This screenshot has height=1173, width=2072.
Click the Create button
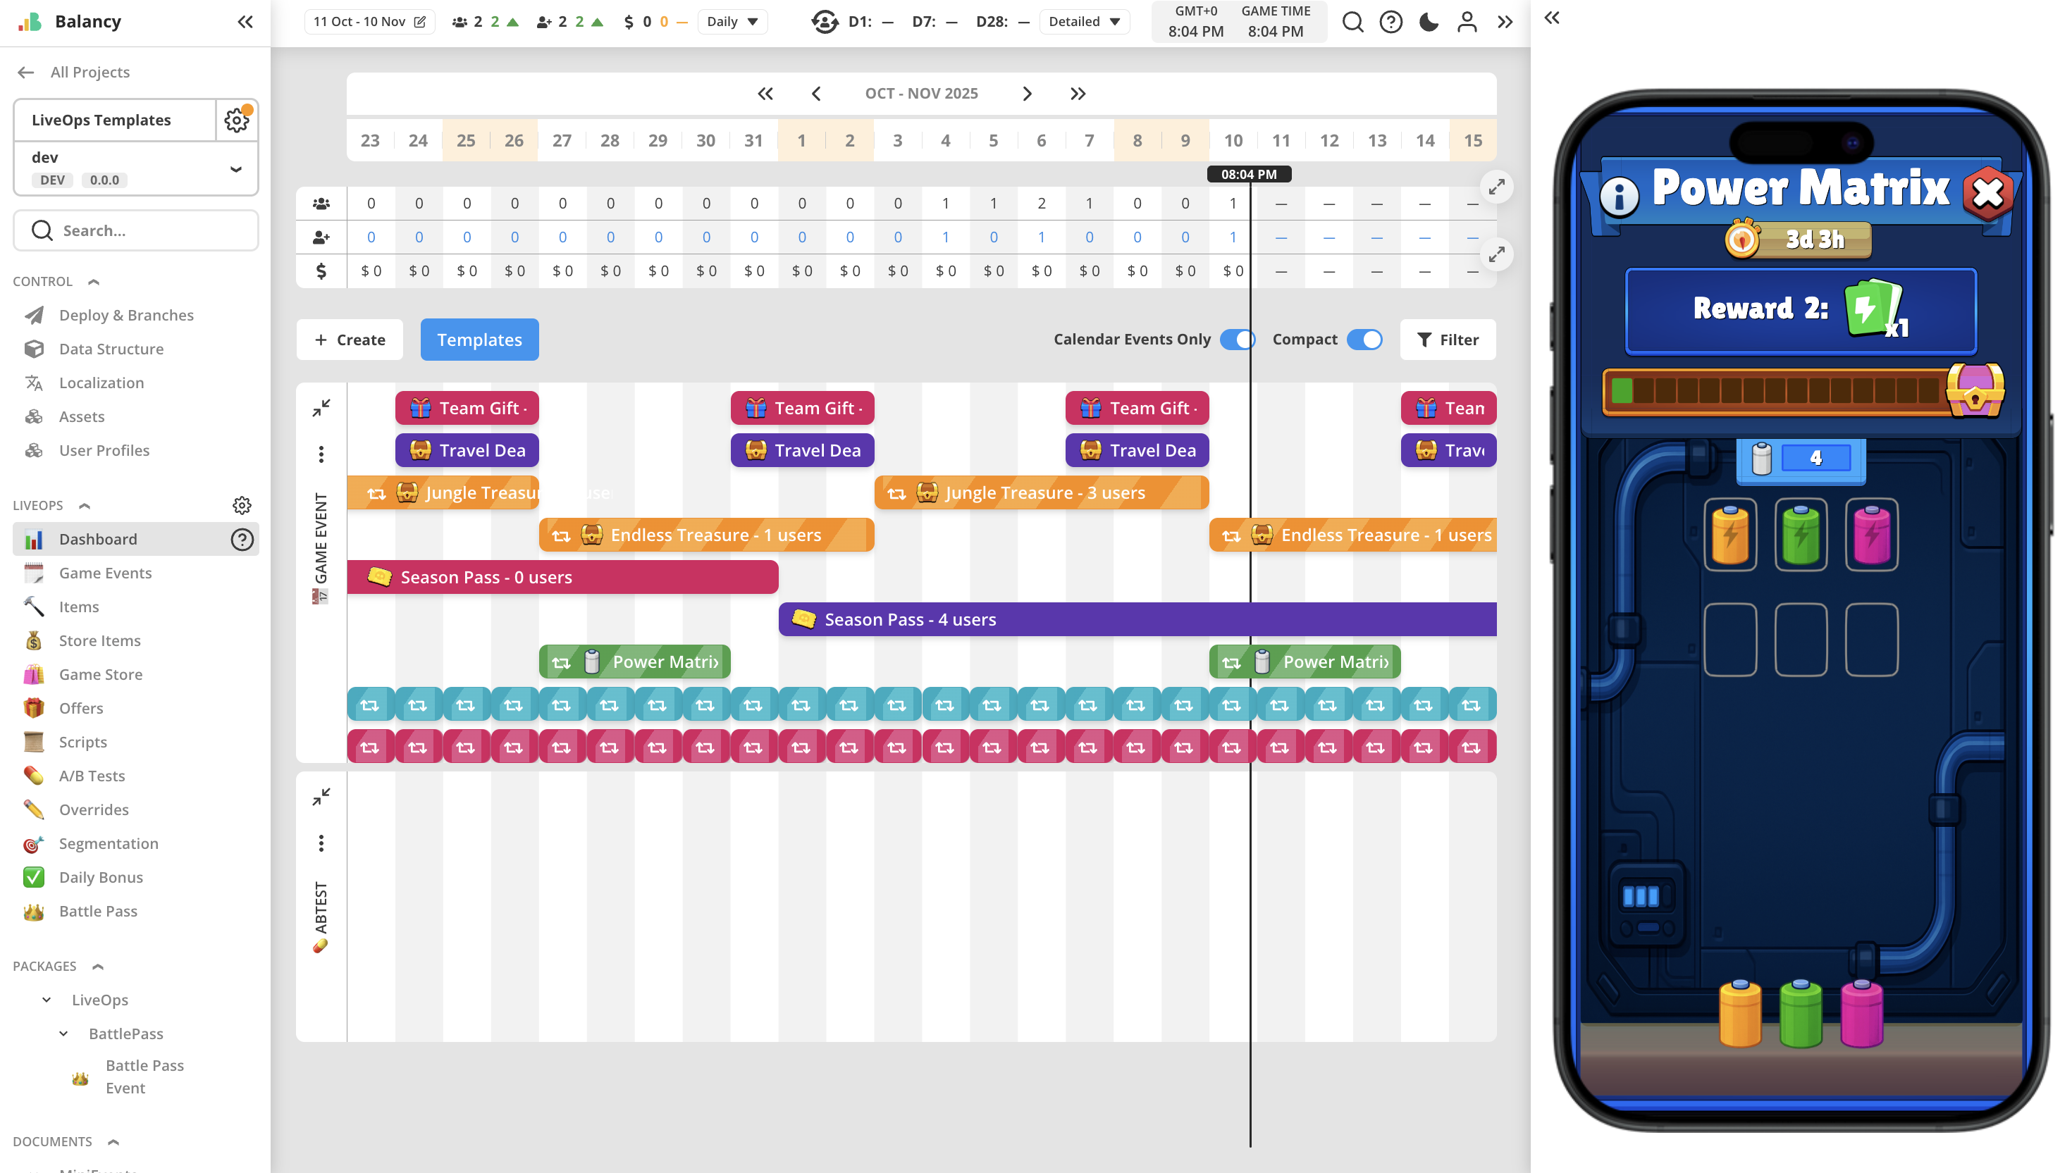coord(350,340)
